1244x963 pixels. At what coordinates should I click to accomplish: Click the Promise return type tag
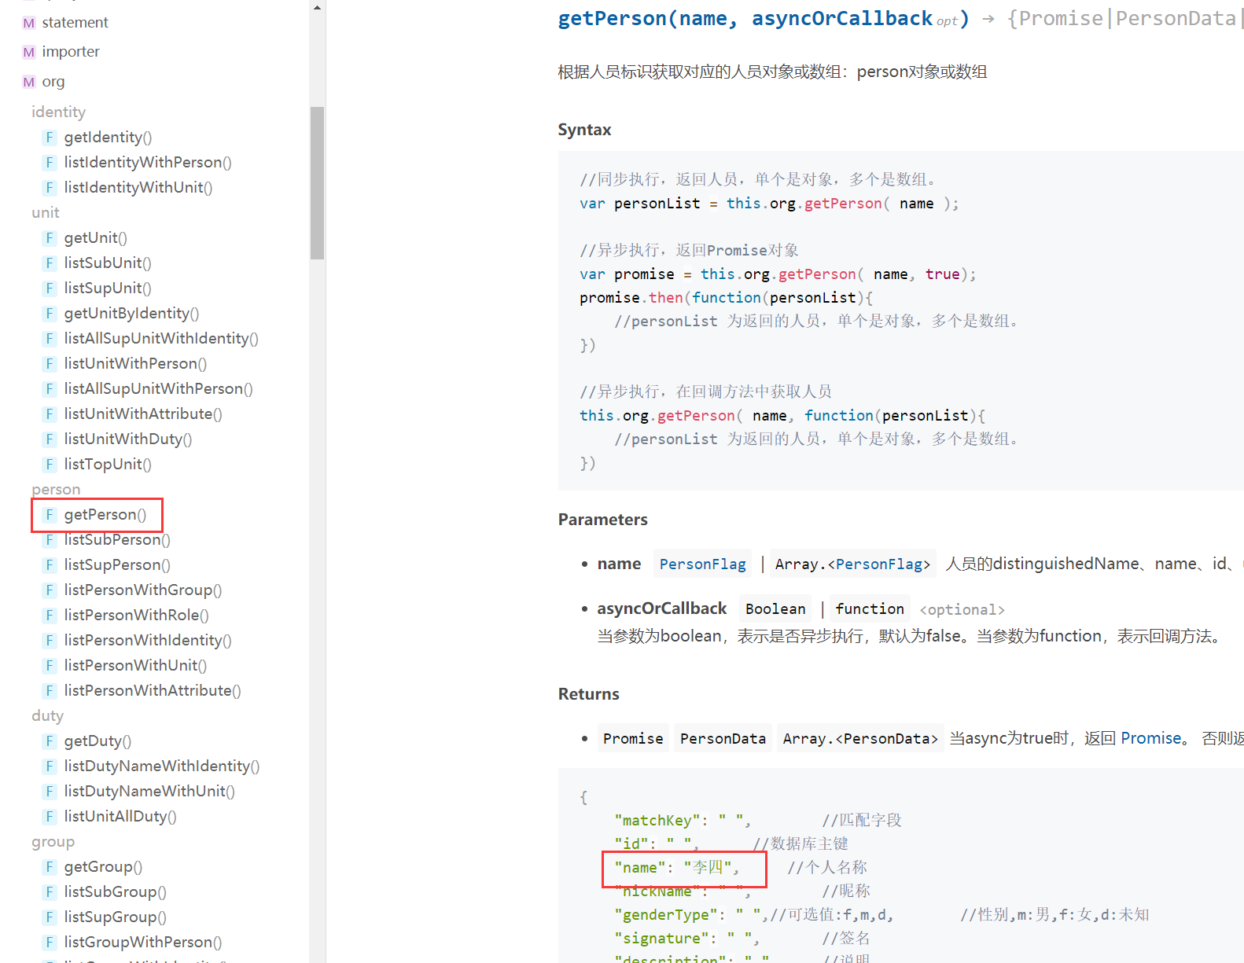633,738
